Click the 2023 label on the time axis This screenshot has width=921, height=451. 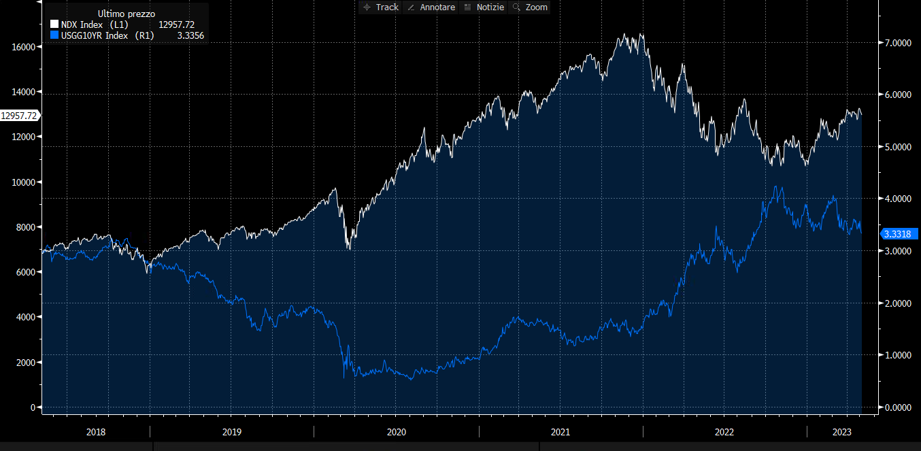[842, 432]
